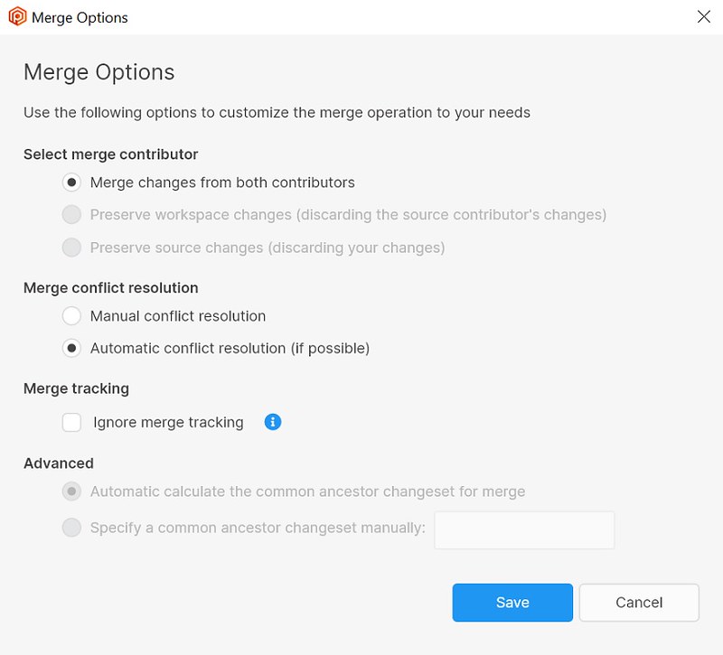Select Manual conflict resolution

click(x=71, y=316)
